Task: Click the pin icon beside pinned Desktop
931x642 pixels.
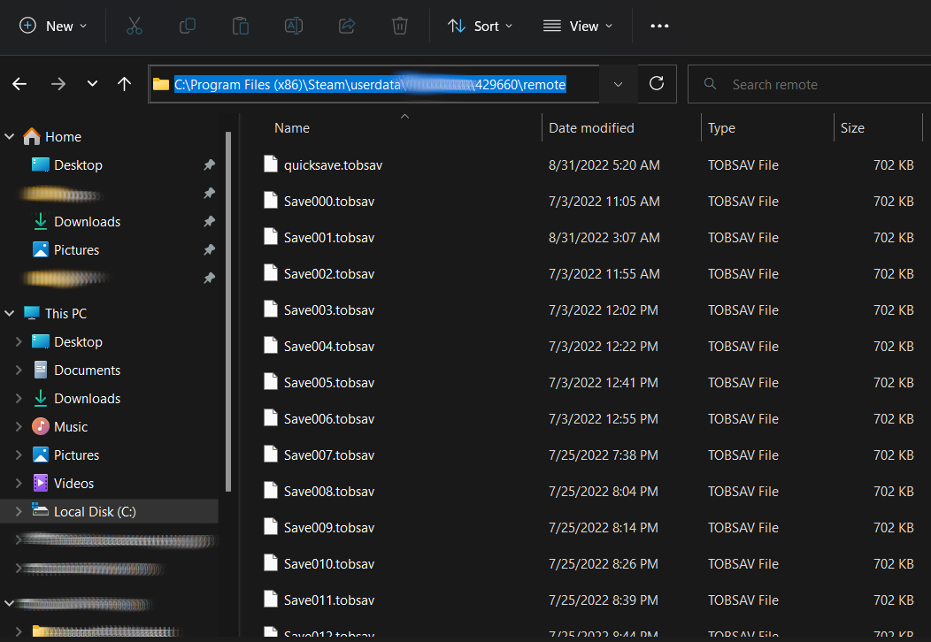Action: coord(209,165)
